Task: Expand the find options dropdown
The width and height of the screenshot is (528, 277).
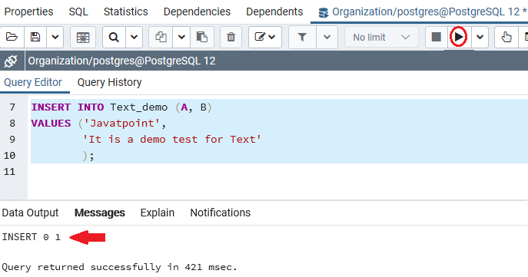Action: (134, 37)
